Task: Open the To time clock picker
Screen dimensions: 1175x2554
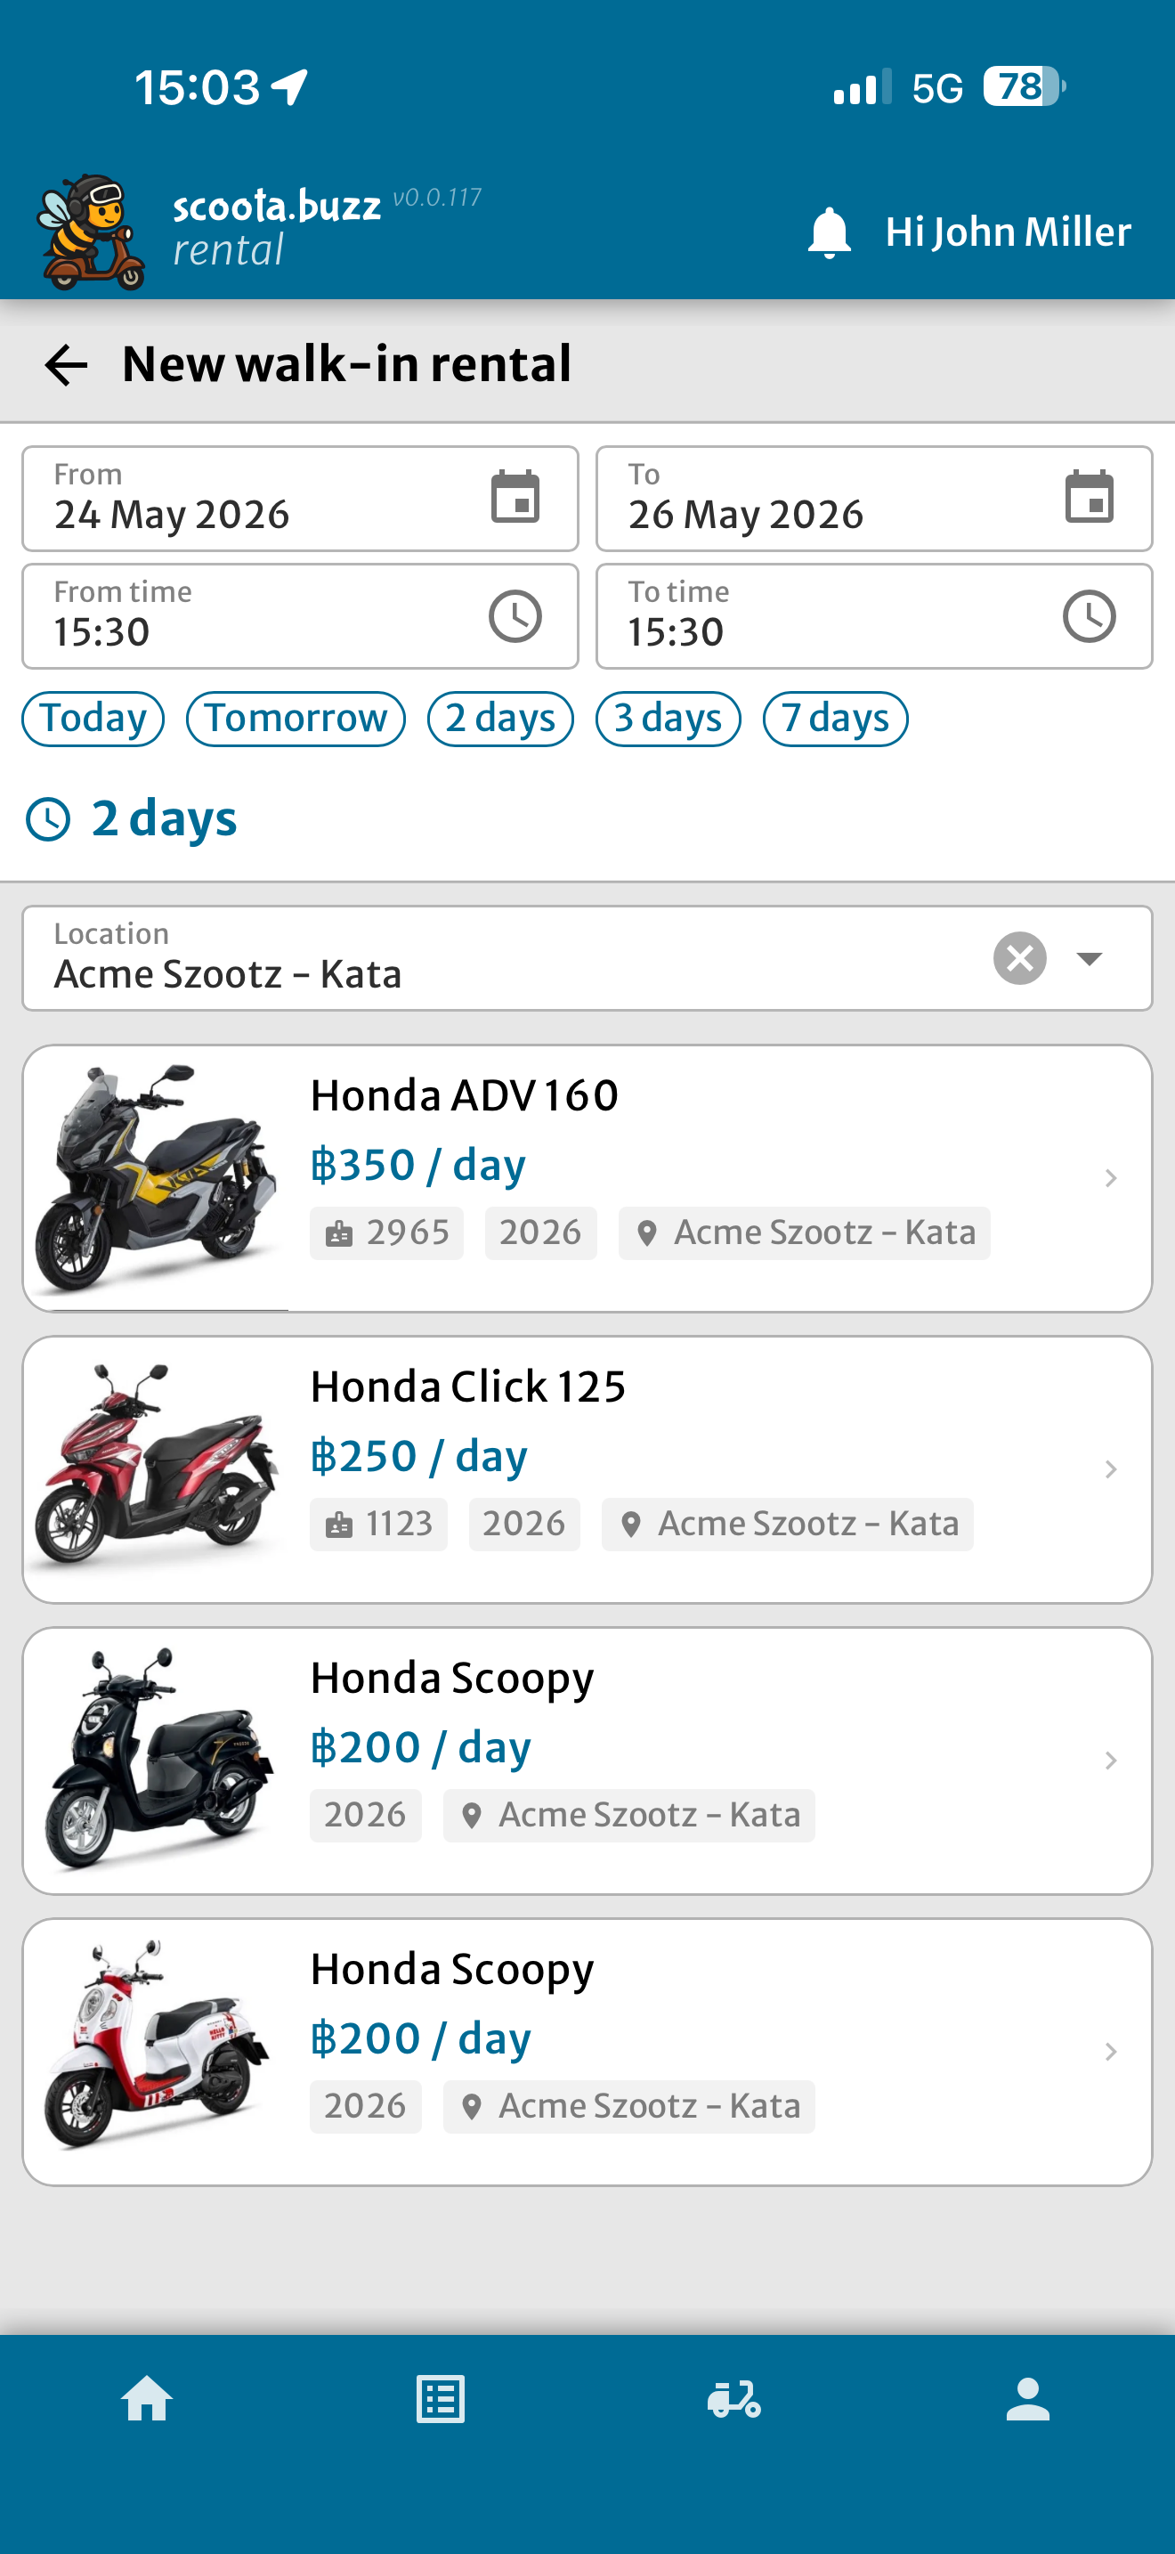Action: coord(1089,617)
